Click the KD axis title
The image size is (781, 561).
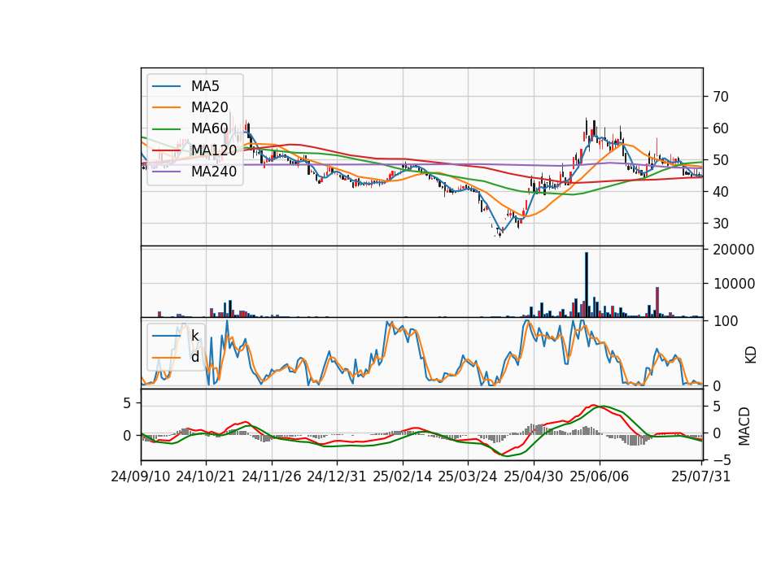click(751, 355)
